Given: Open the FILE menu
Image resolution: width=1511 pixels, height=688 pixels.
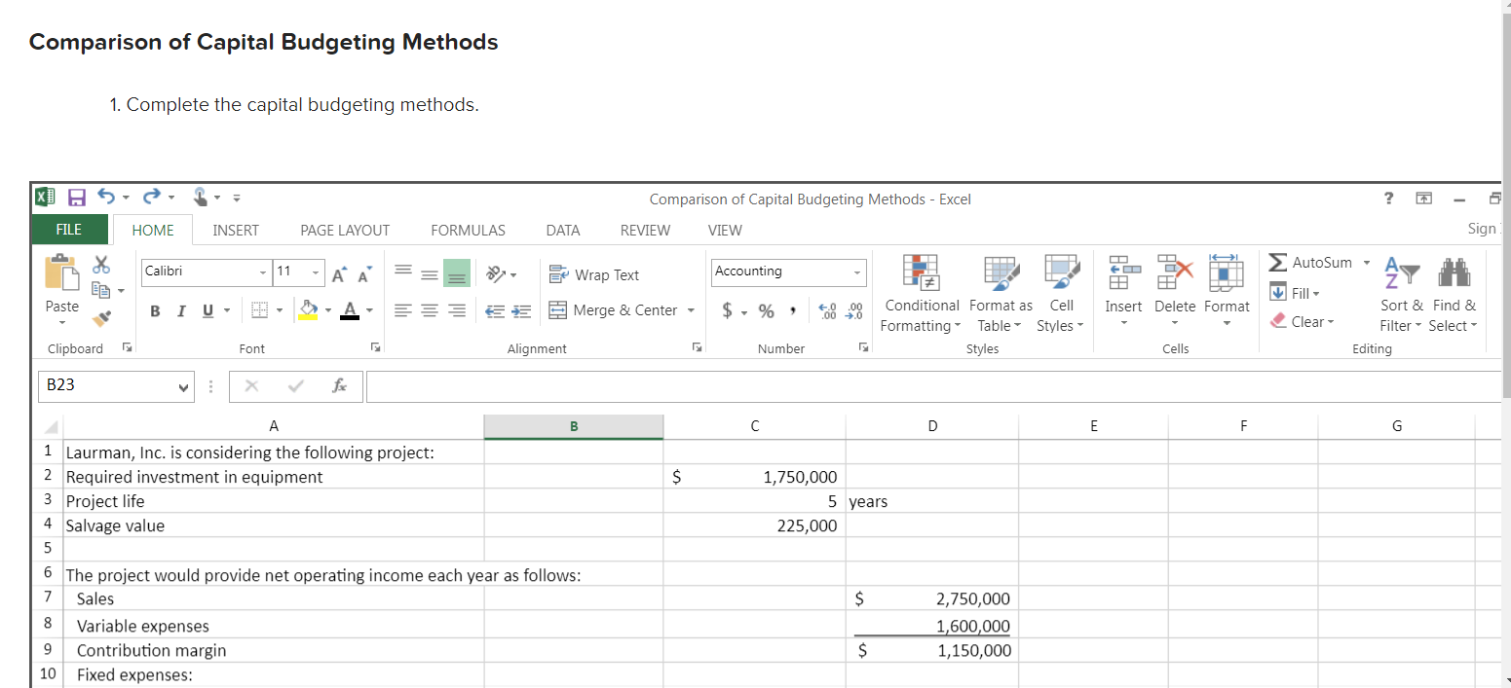Looking at the screenshot, I should [68, 230].
